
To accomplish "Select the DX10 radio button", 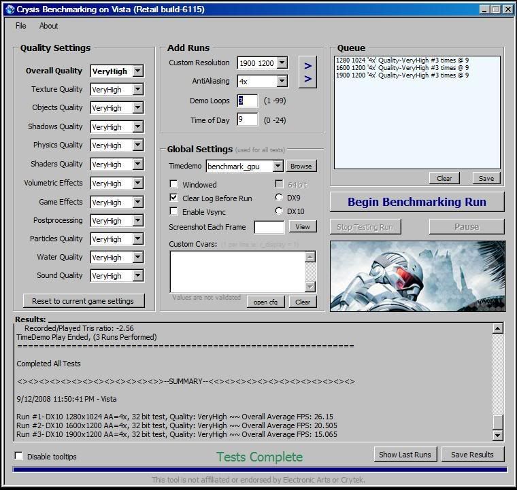I will click(279, 211).
